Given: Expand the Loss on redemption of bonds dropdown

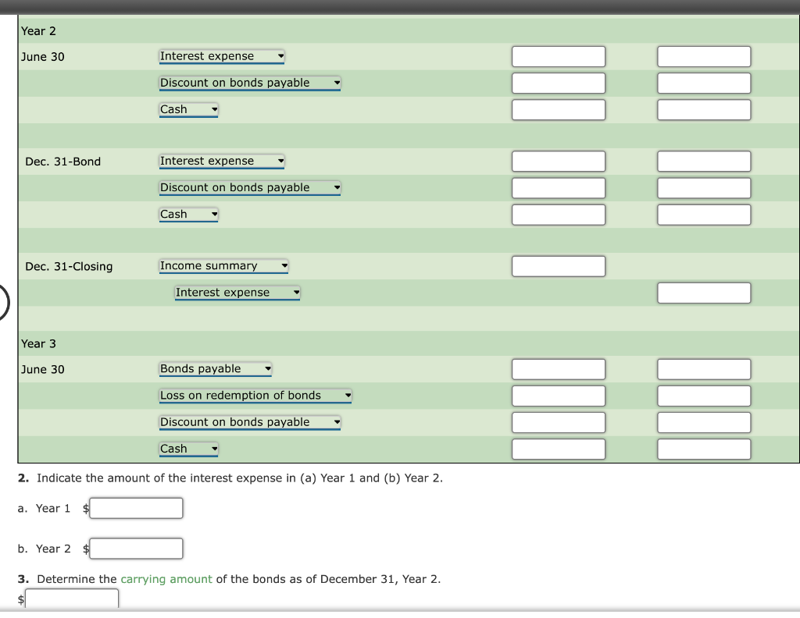Looking at the screenshot, I should click(x=255, y=395).
